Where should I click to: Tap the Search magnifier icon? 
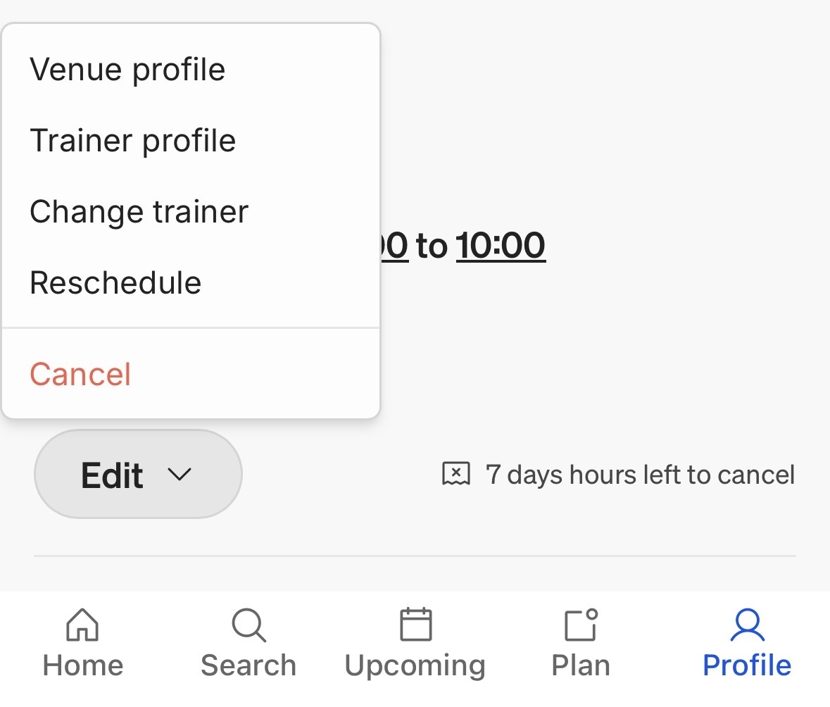[249, 625]
